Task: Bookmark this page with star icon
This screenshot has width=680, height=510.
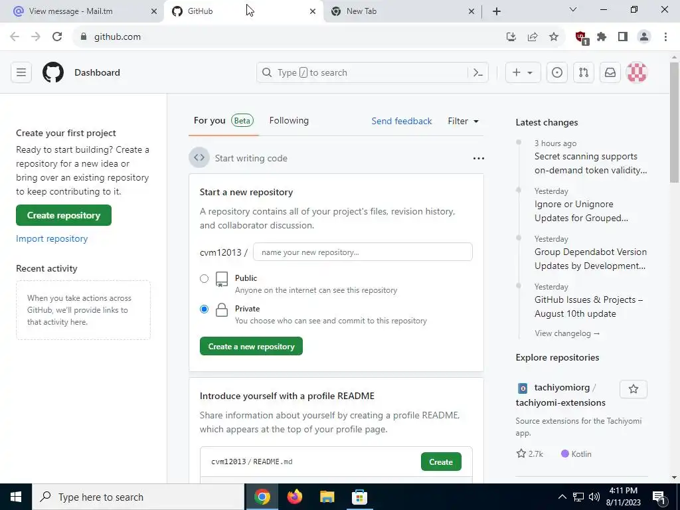Action: click(x=554, y=37)
